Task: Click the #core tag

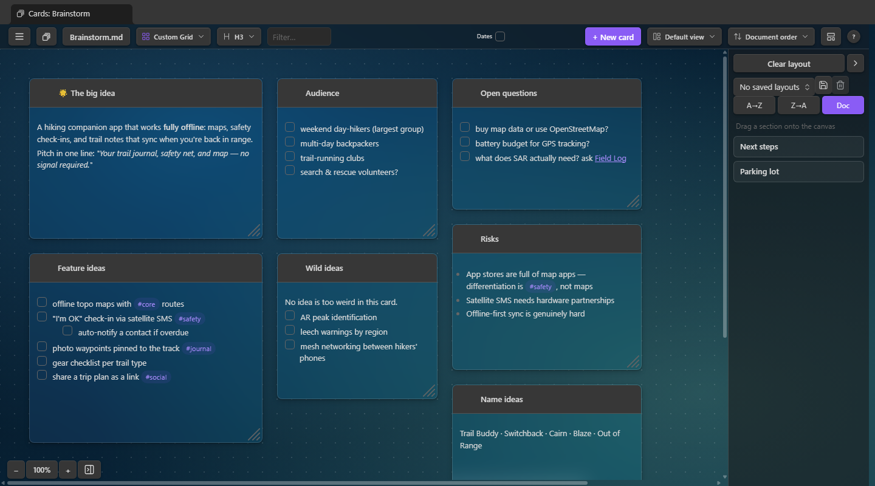Action: 146,304
